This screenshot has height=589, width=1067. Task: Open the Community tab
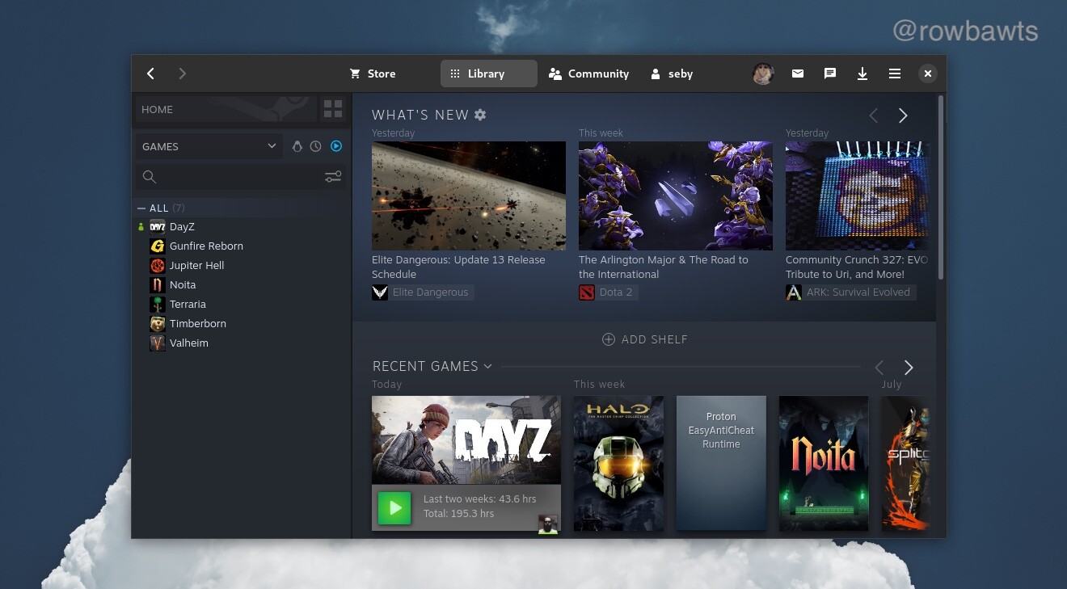click(x=588, y=74)
